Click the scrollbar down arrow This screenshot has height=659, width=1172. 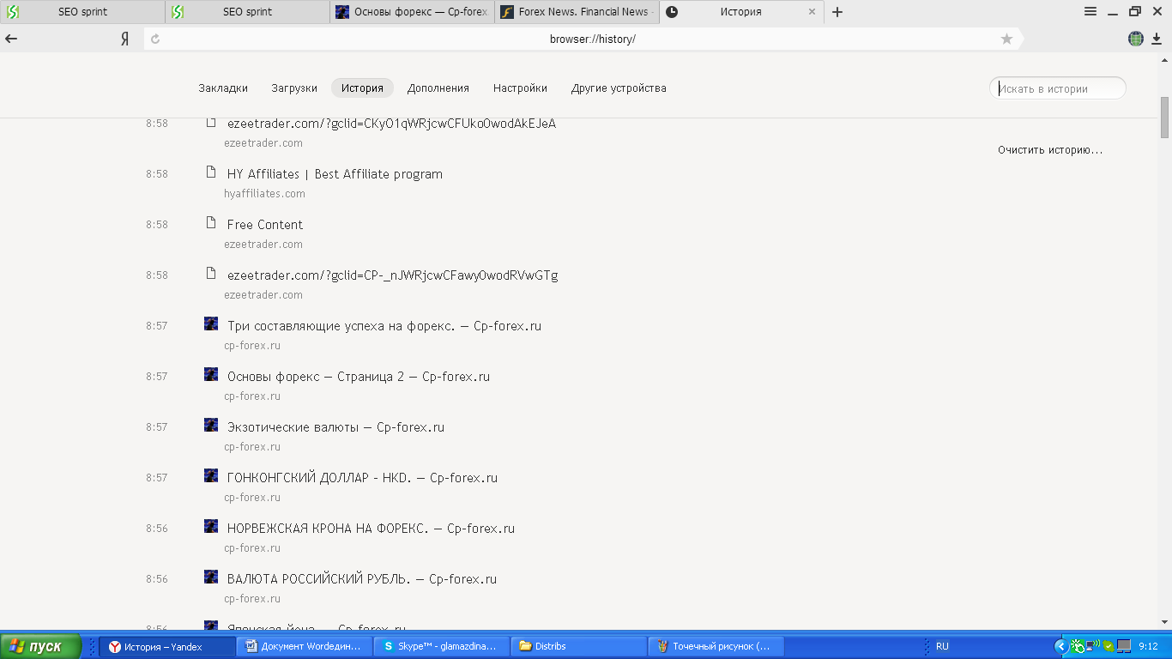1165,621
